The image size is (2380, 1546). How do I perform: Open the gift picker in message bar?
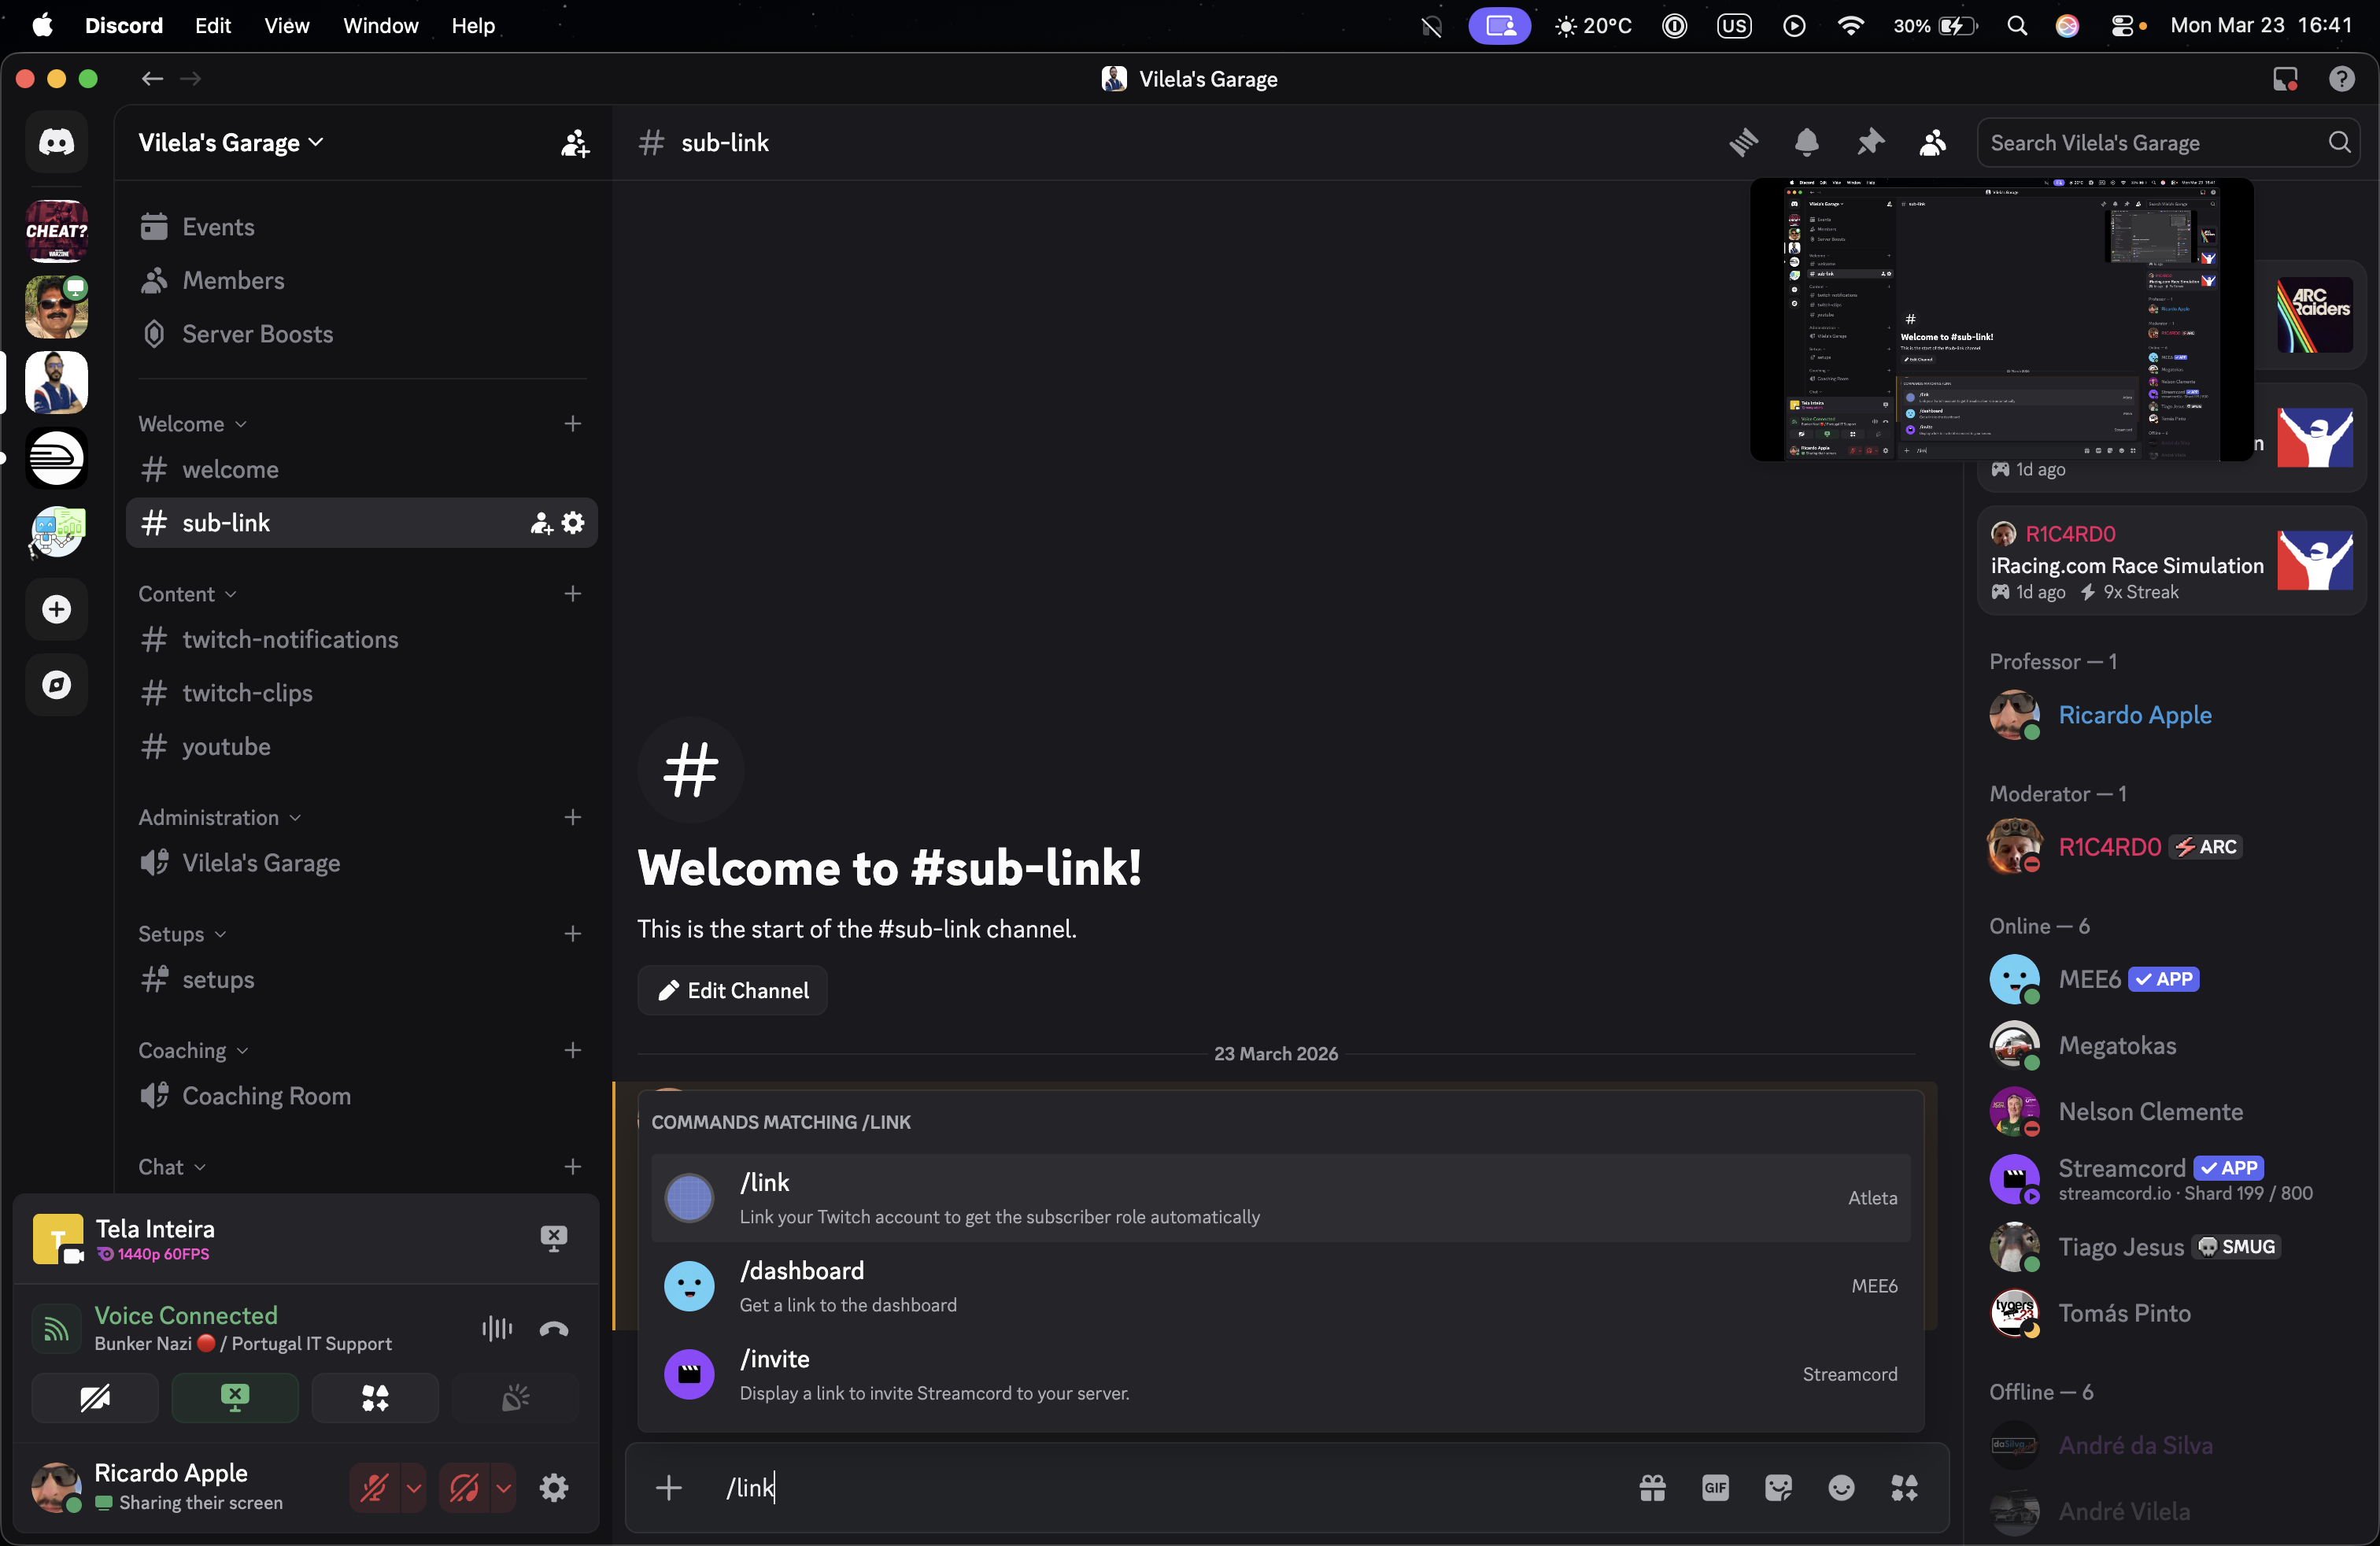pyautogui.click(x=1652, y=1487)
